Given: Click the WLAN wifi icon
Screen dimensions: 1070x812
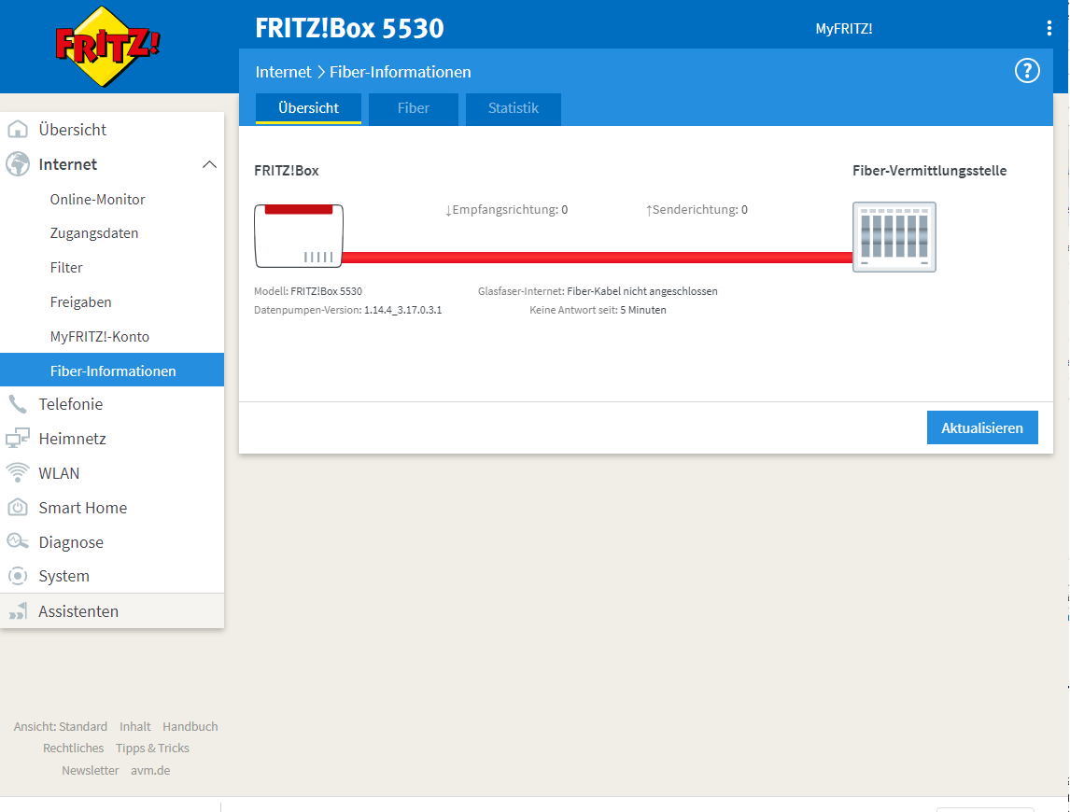Looking at the screenshot, I should (18, 473).
